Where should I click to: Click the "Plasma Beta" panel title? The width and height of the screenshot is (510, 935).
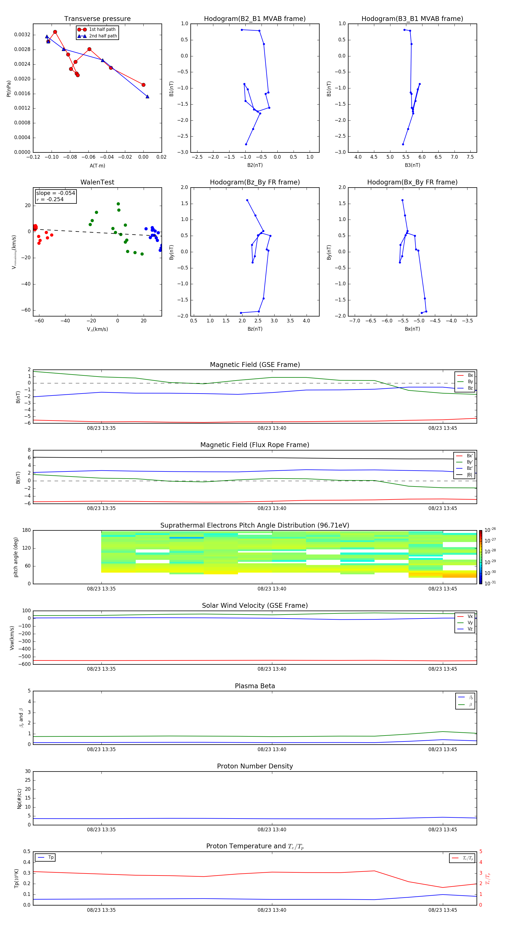point(255,686)
